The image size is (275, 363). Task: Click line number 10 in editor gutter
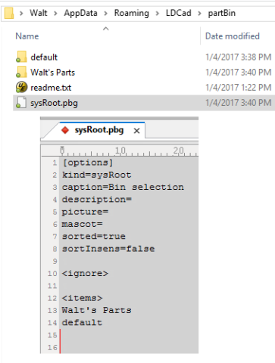[x=52, y=274]
